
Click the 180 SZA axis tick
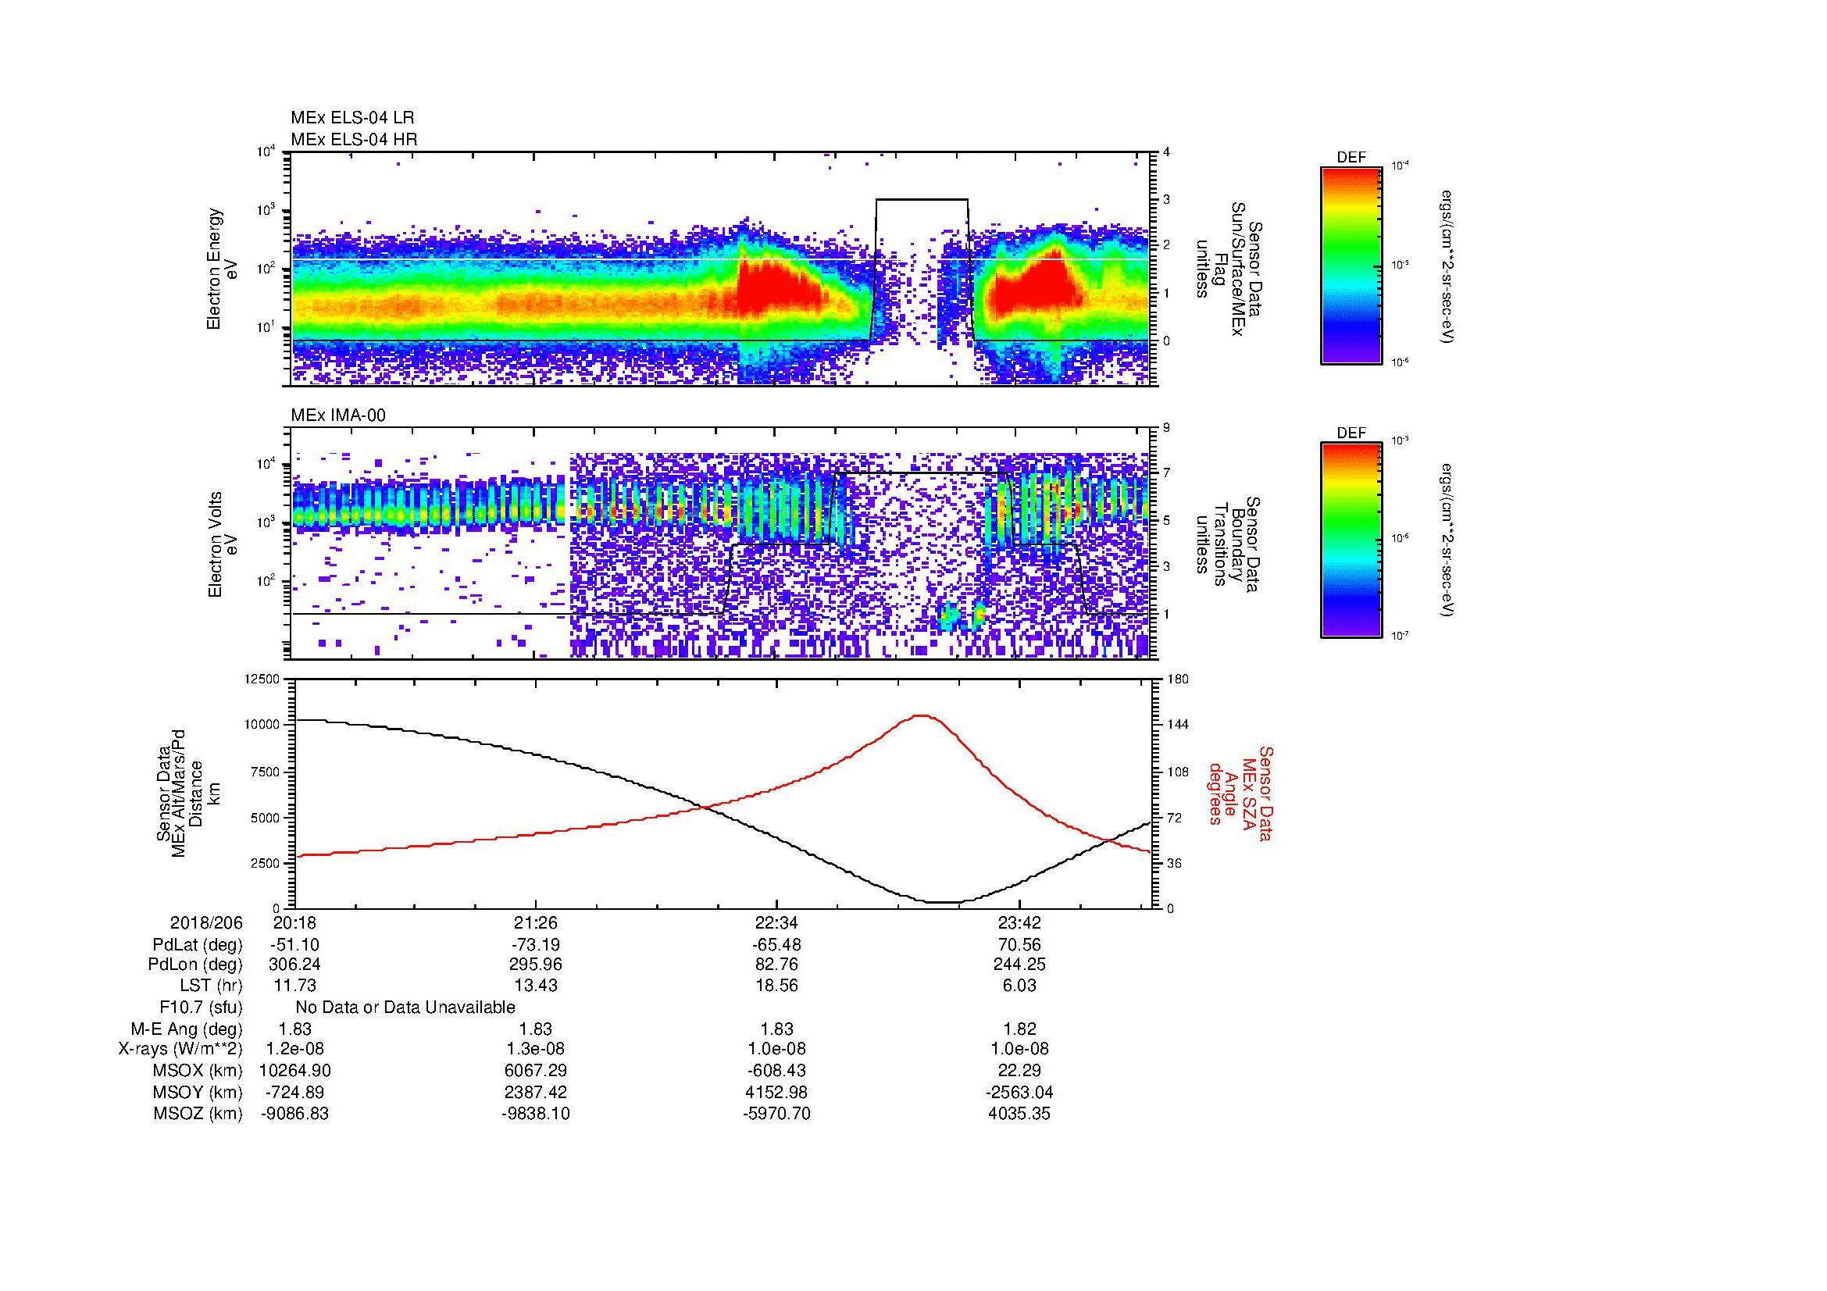click(x=1178, y=679)
